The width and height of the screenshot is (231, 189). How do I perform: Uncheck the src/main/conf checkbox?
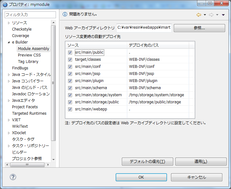pos(70,67)
